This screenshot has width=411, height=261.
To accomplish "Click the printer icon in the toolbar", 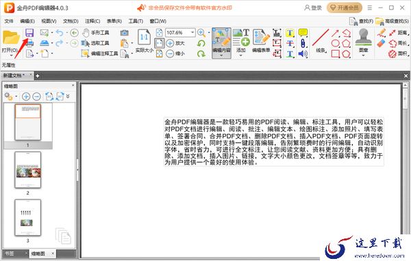I will [x=30, y=42].
